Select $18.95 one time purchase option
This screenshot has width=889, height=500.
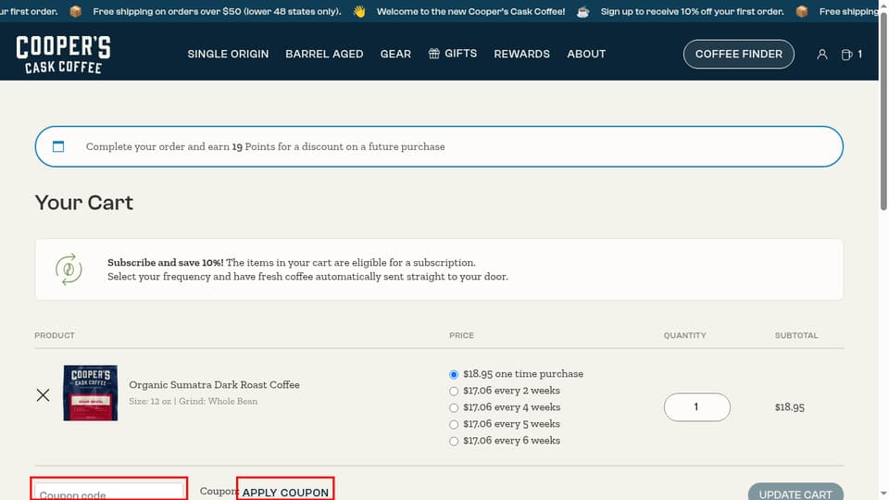tap(454, 374)
